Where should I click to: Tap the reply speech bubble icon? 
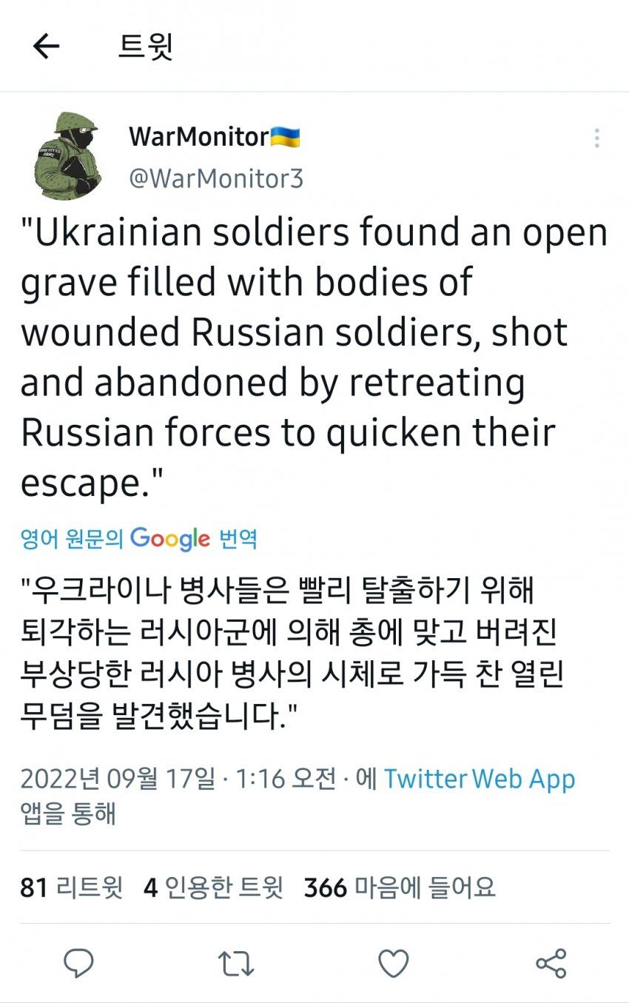click(x=78, y=963)
